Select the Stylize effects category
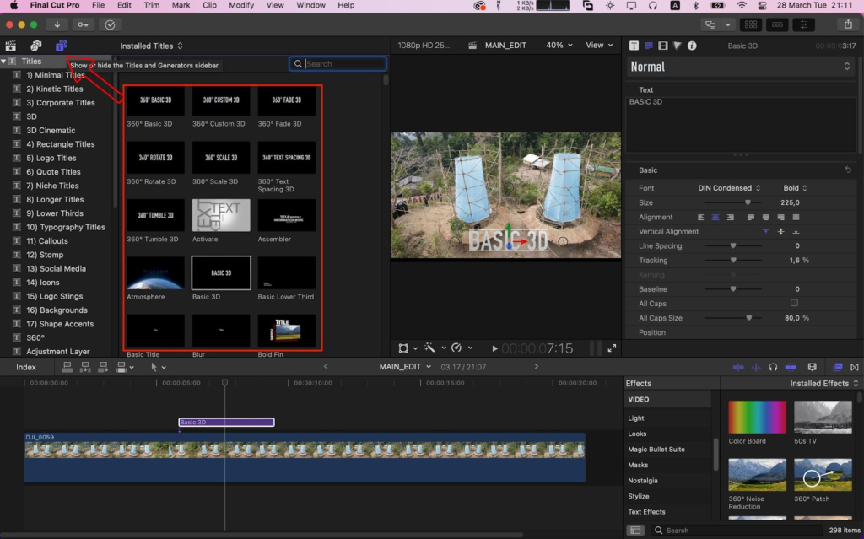 (639, 496)
